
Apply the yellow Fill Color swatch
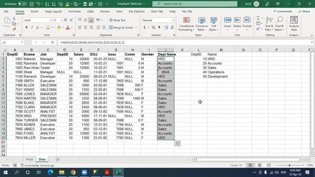[59, 28]
